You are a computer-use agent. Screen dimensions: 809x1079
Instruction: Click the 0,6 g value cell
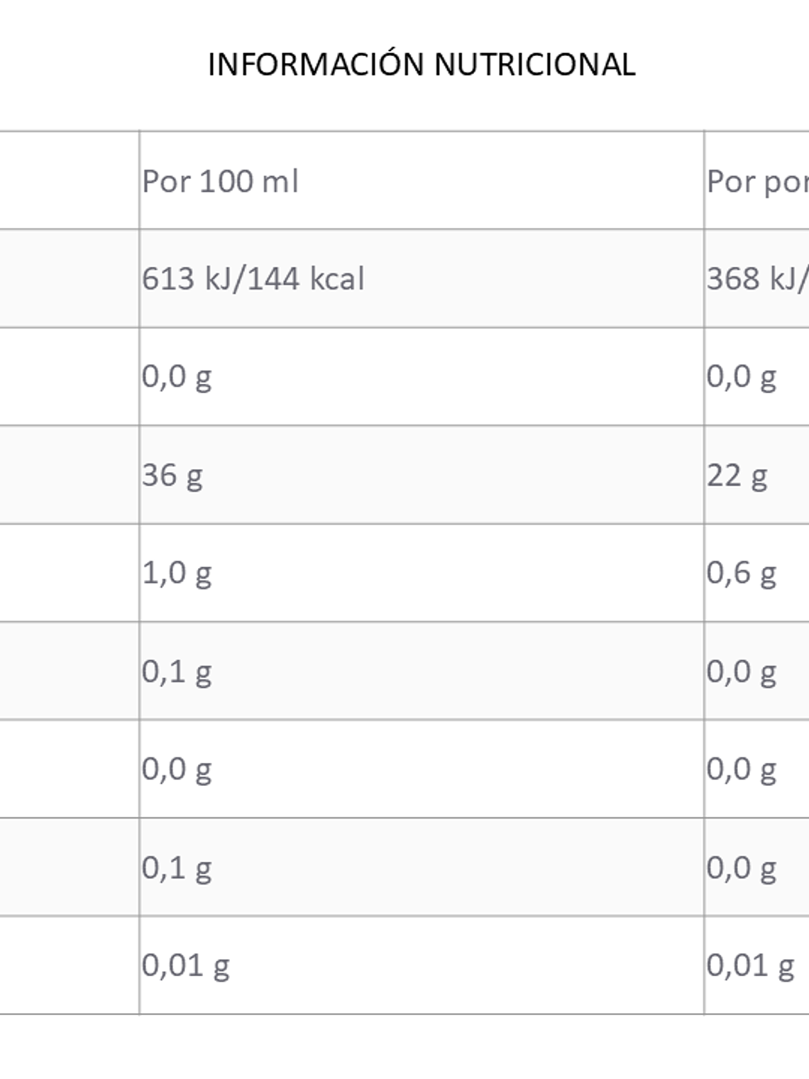point(741,573)
